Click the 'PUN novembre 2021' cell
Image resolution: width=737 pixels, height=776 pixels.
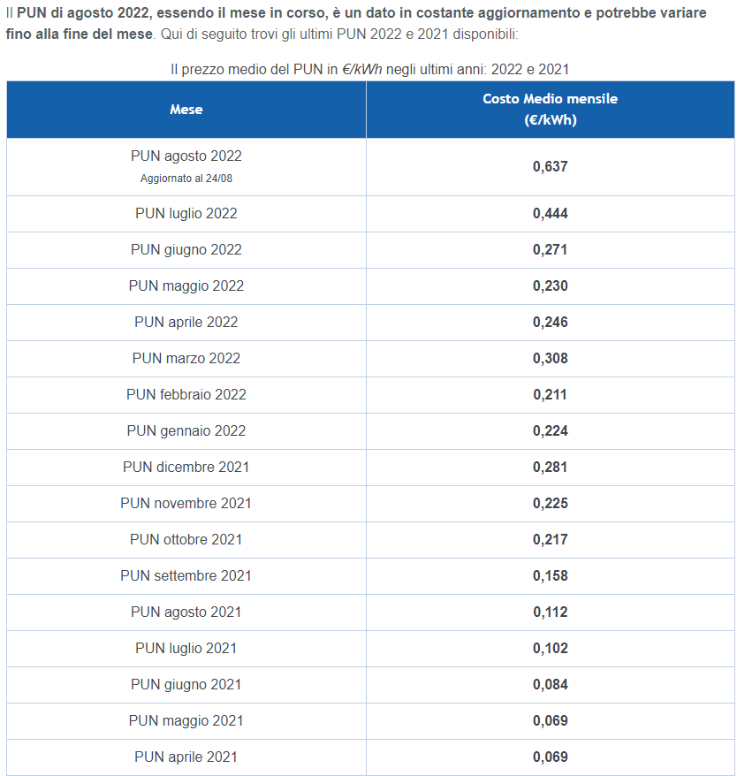pyautogui.click(x=186, y=503)
